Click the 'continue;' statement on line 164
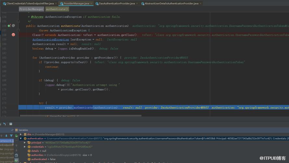Image resolution: width=289 pixels, height=163 pixels. click(52, 67)
